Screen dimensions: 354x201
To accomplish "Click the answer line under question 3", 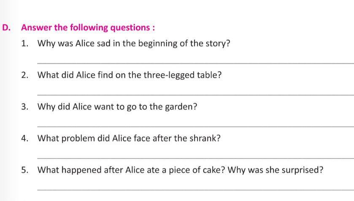I will [x=195, y=126].
